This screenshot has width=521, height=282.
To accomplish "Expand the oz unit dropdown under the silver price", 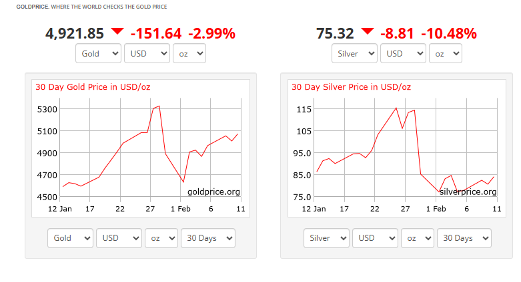I will pos(445,53).
